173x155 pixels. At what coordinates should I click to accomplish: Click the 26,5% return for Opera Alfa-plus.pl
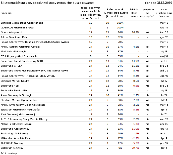tap(135, 32)
